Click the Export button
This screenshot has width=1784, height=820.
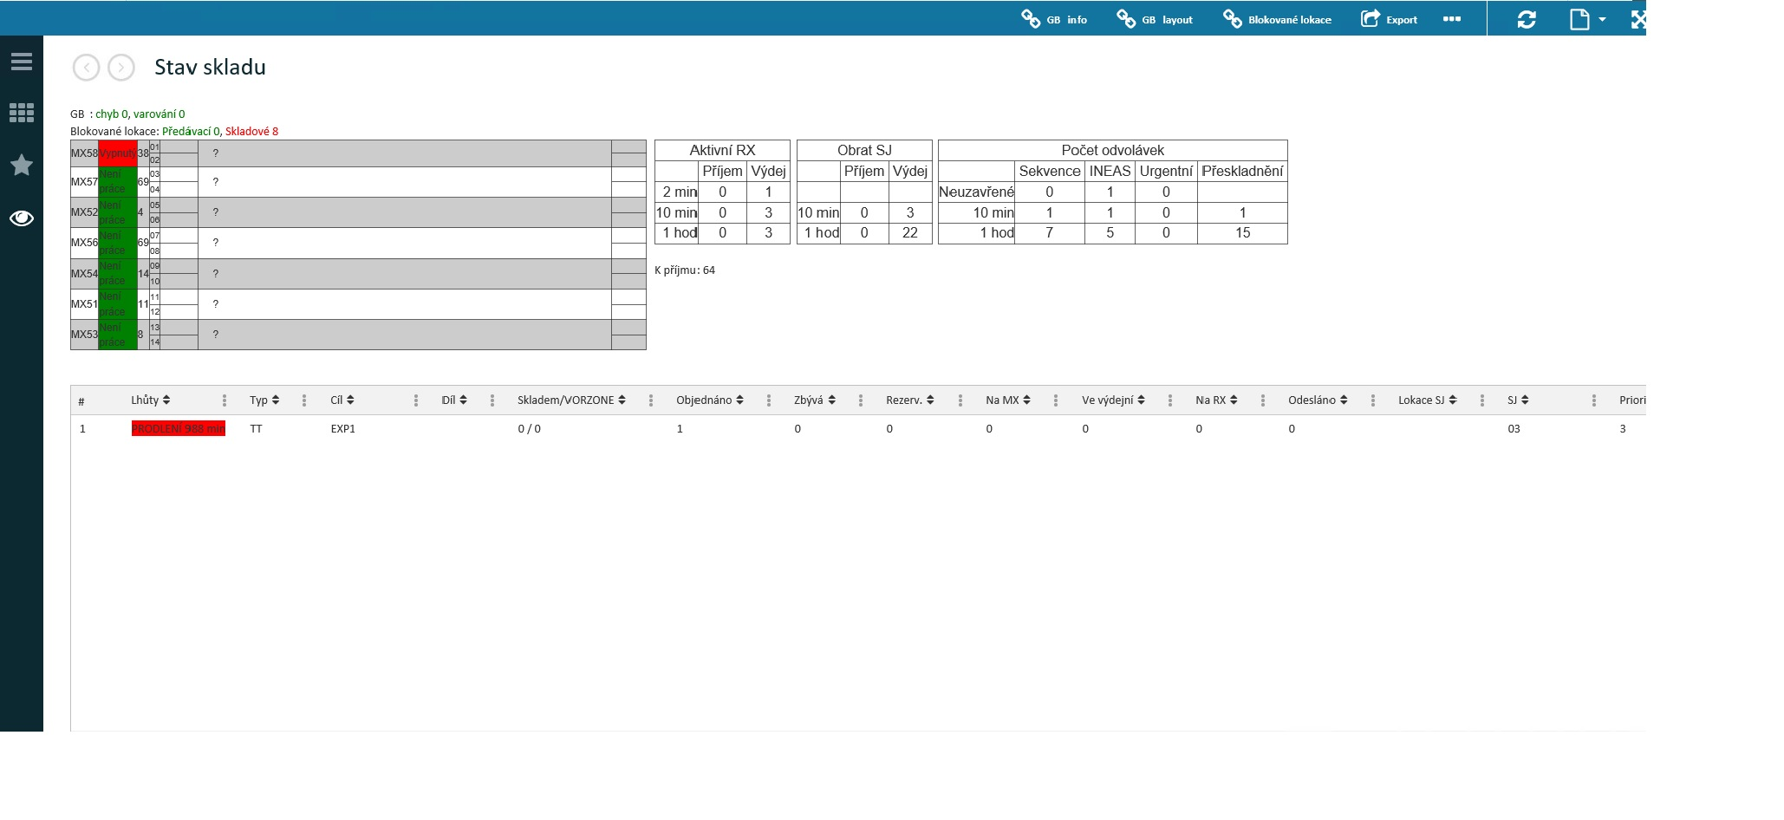(1389, 19)
